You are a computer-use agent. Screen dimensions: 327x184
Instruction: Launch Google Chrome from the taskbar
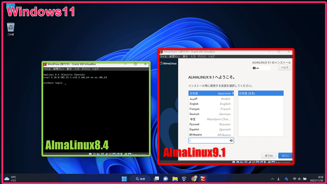tap(194, 179)
